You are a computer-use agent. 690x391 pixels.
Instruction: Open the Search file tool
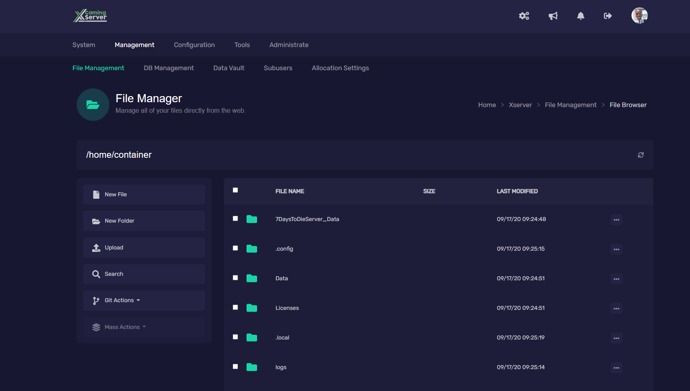point(144,274)
